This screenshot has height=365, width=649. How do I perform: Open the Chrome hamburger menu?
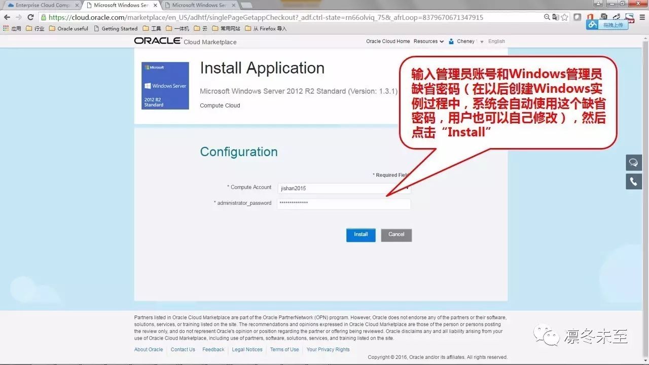click(642, 17)
